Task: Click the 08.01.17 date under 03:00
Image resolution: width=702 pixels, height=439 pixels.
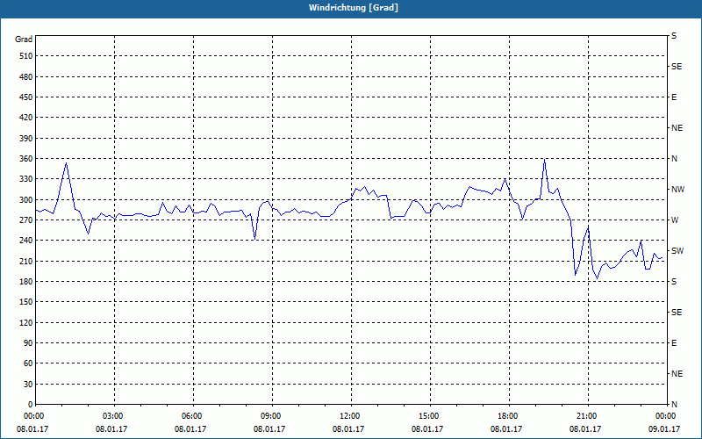Action: (x=111, y=429)
